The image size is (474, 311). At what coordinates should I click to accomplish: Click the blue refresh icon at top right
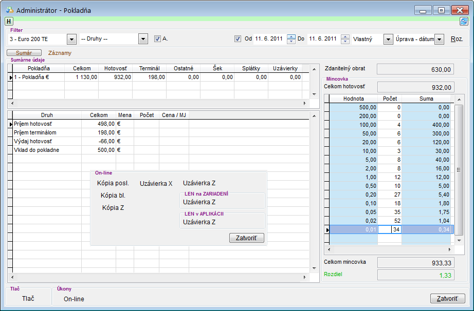pyautogui.click(x=464, y=22)
